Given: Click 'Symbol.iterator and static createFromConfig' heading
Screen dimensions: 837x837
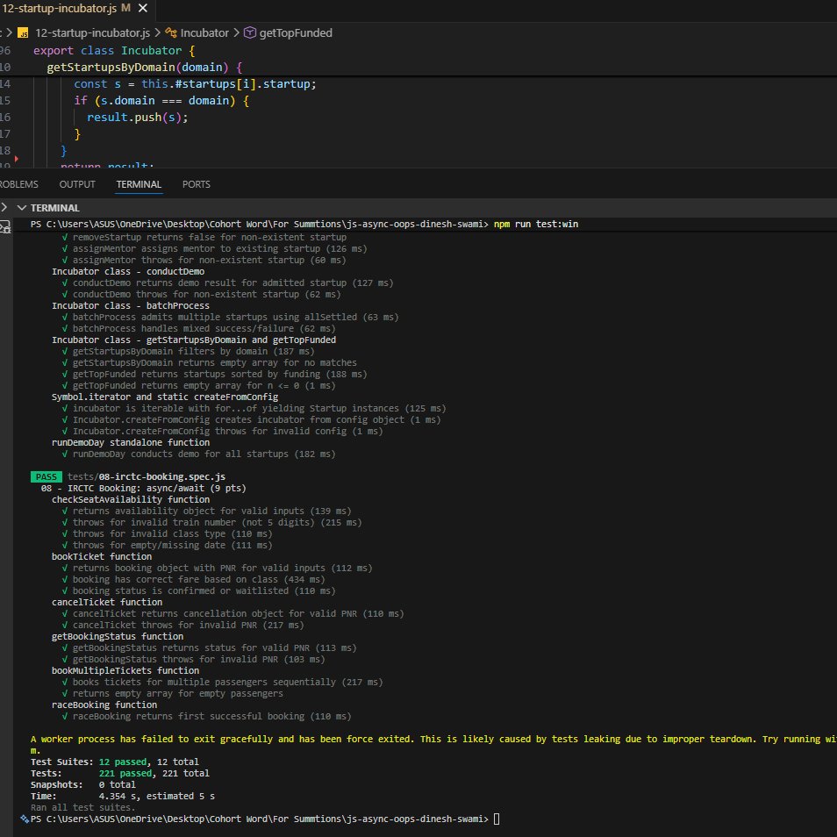Looking at the screenshot, I should click(x=165, y=397).
